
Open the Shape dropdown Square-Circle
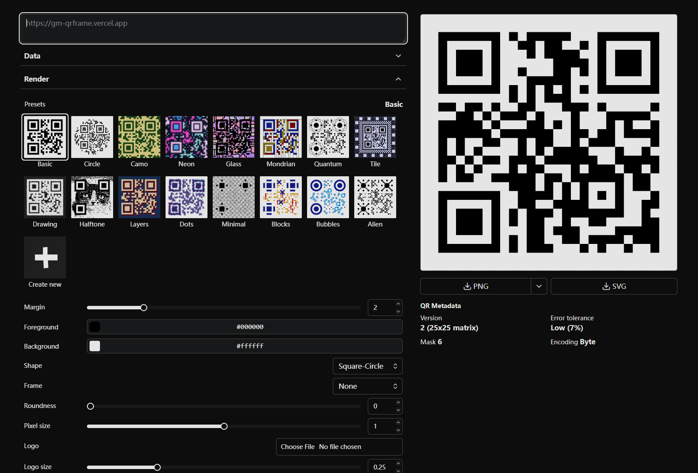coord(367,366)
